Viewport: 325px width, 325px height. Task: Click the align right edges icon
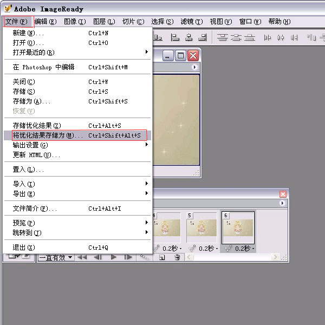202,38
